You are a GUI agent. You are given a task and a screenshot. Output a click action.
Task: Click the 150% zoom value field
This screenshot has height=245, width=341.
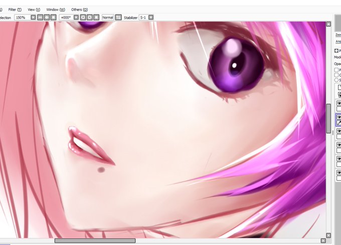(22, 18)
